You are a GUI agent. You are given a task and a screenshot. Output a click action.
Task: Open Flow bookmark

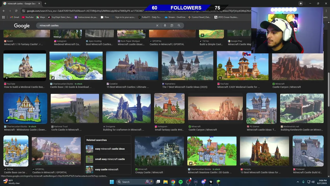pos(105,17)
